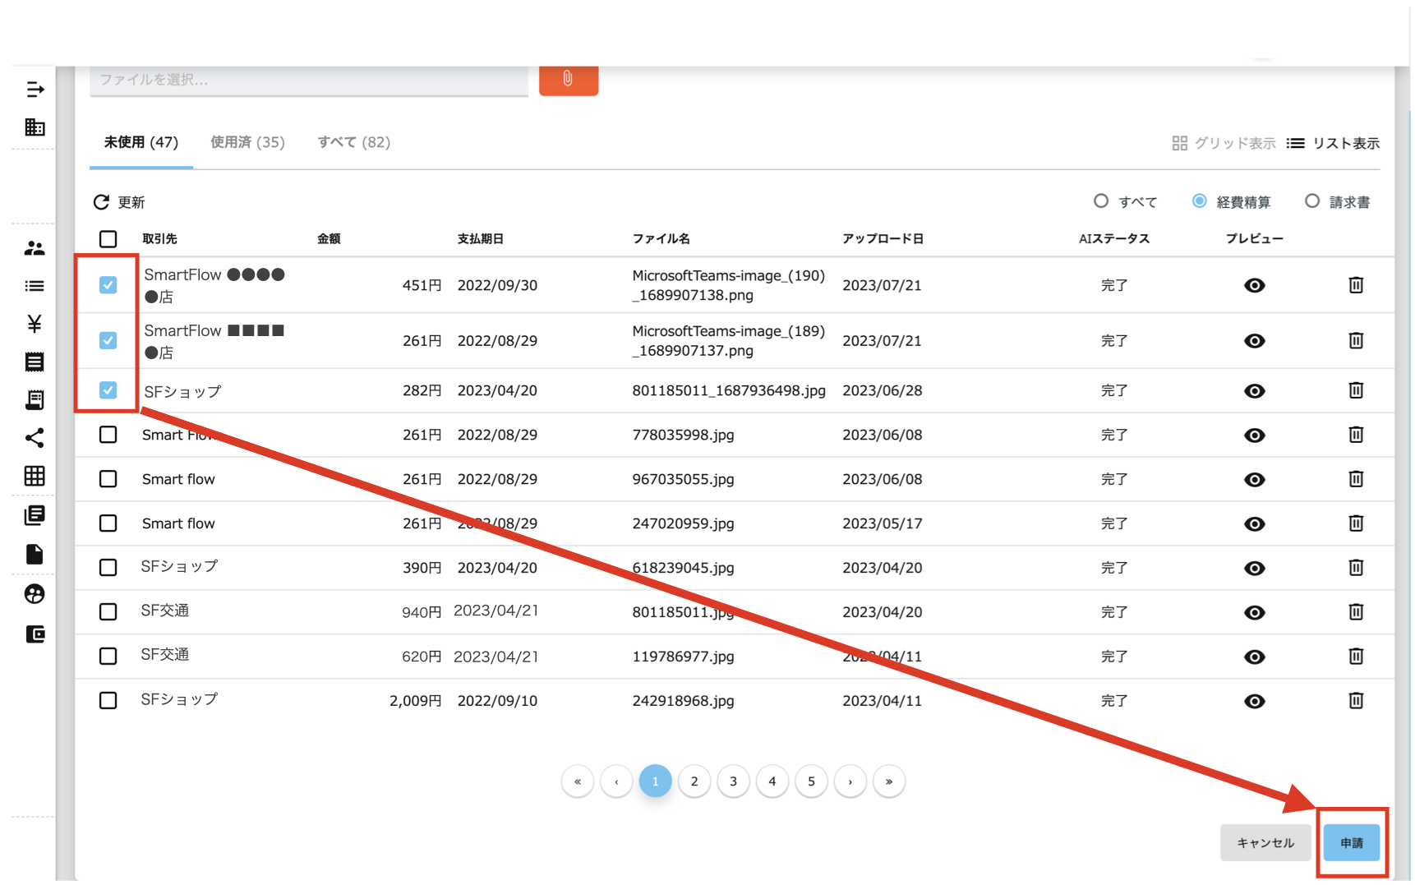Switch to the 未使用 (47) tab

click(x=141, y=142)
